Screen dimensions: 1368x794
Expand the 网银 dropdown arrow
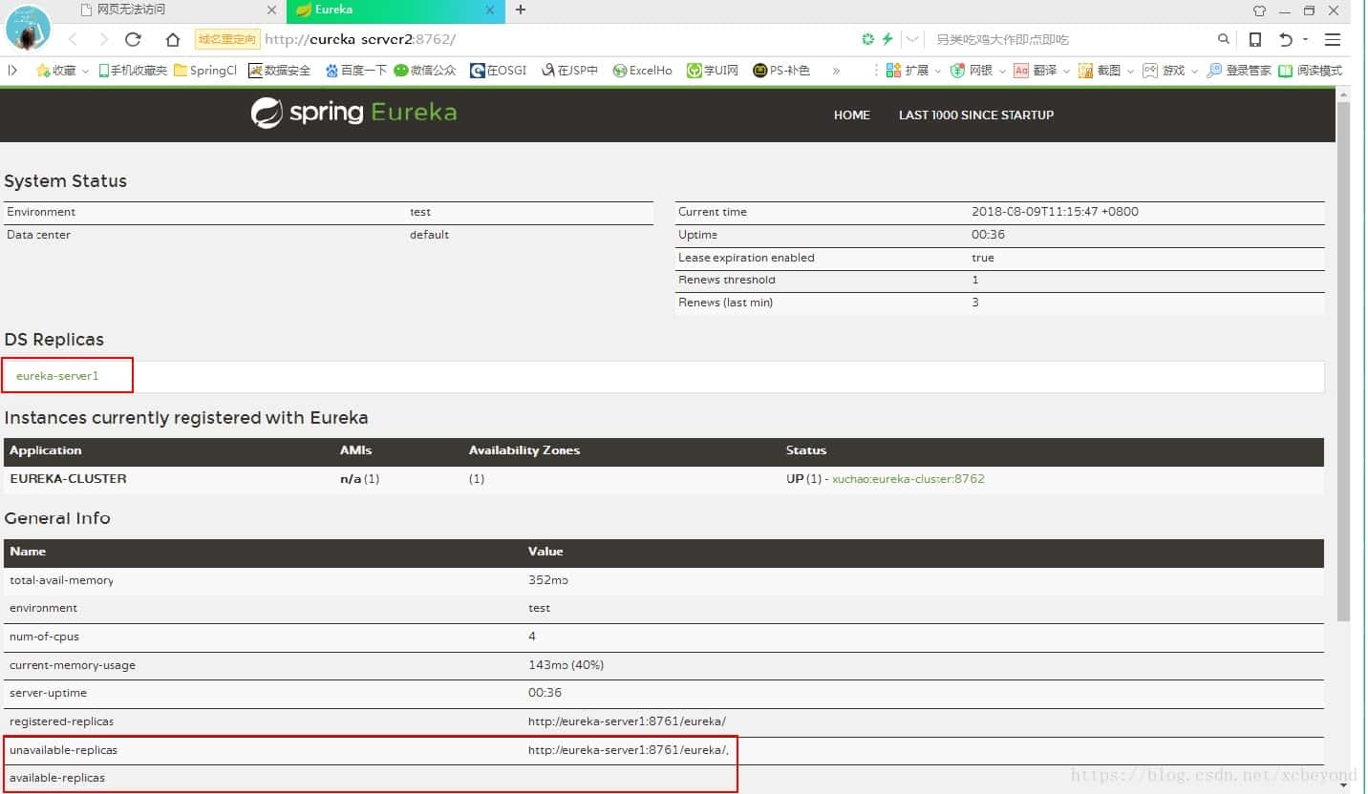pos(1001,71)
